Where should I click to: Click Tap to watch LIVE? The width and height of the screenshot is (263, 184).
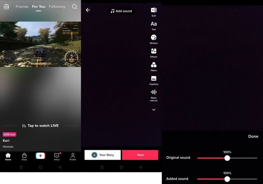pos(40,126)
